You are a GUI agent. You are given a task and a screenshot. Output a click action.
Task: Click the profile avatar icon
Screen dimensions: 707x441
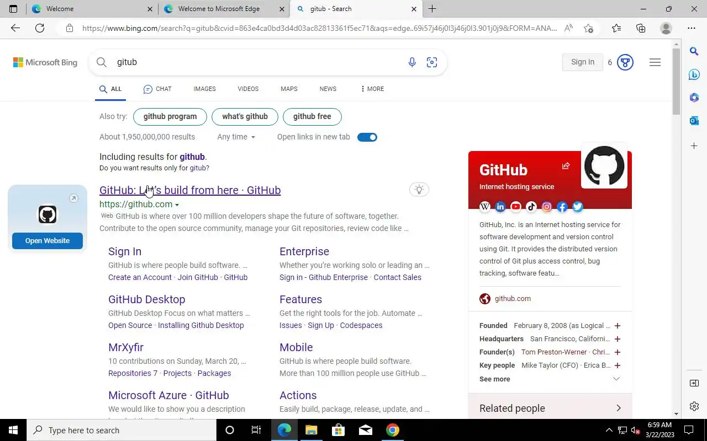pyautogui.click(x=666, y=28)
